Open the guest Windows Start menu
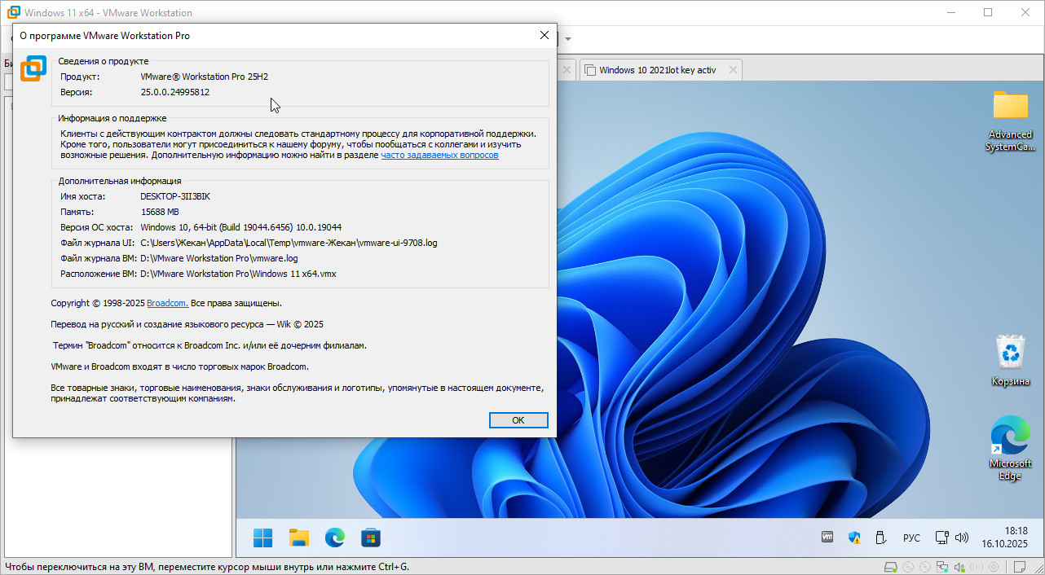 pyautogui.click(x=262, y=538)
